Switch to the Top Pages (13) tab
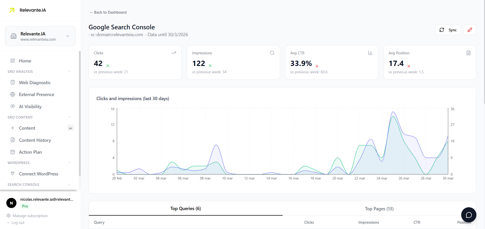Image resolution: width=485 pixels, height=229 pixels. [x=379, y=209]
